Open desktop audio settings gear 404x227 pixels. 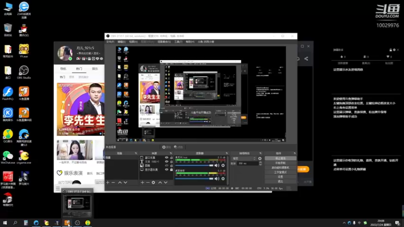pyautogui.click(x=223, y=179)
